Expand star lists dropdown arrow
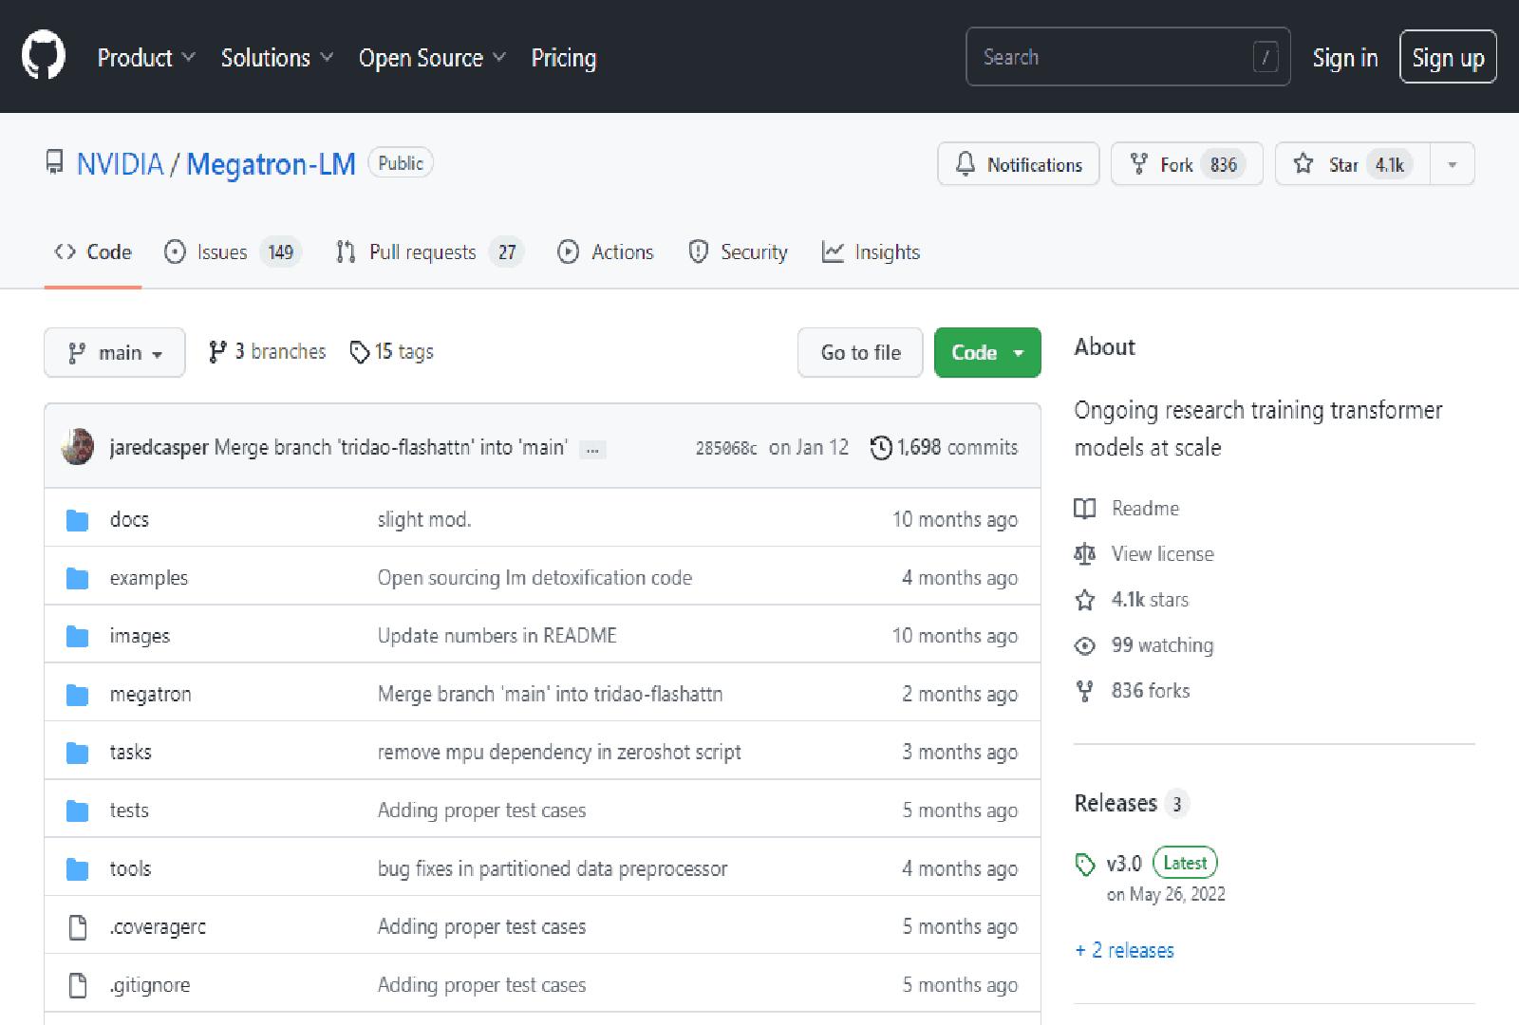This screenshot has width=1519, height=1025. coord(1452,164)
